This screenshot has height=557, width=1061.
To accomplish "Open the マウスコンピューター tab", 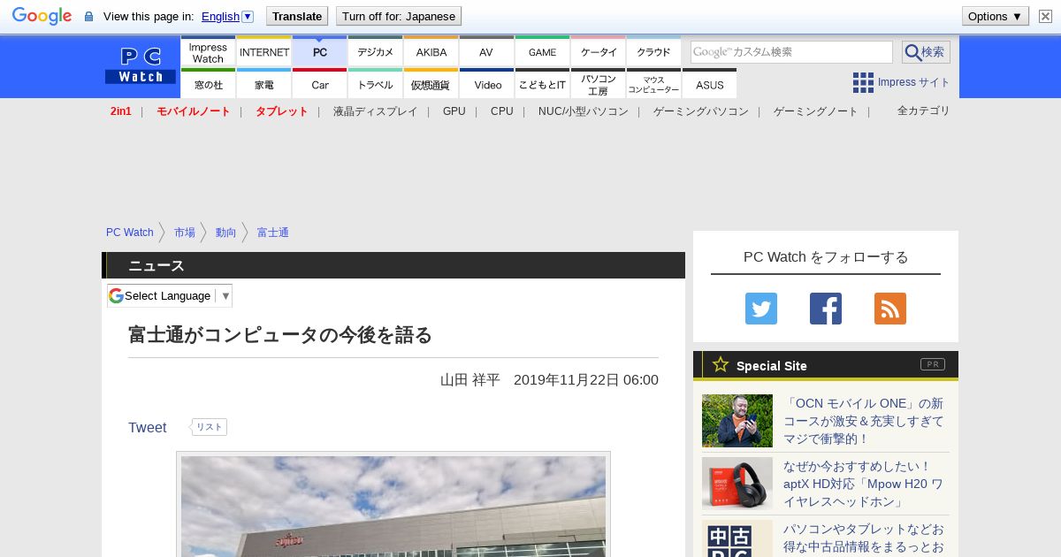I will point(653,84).
